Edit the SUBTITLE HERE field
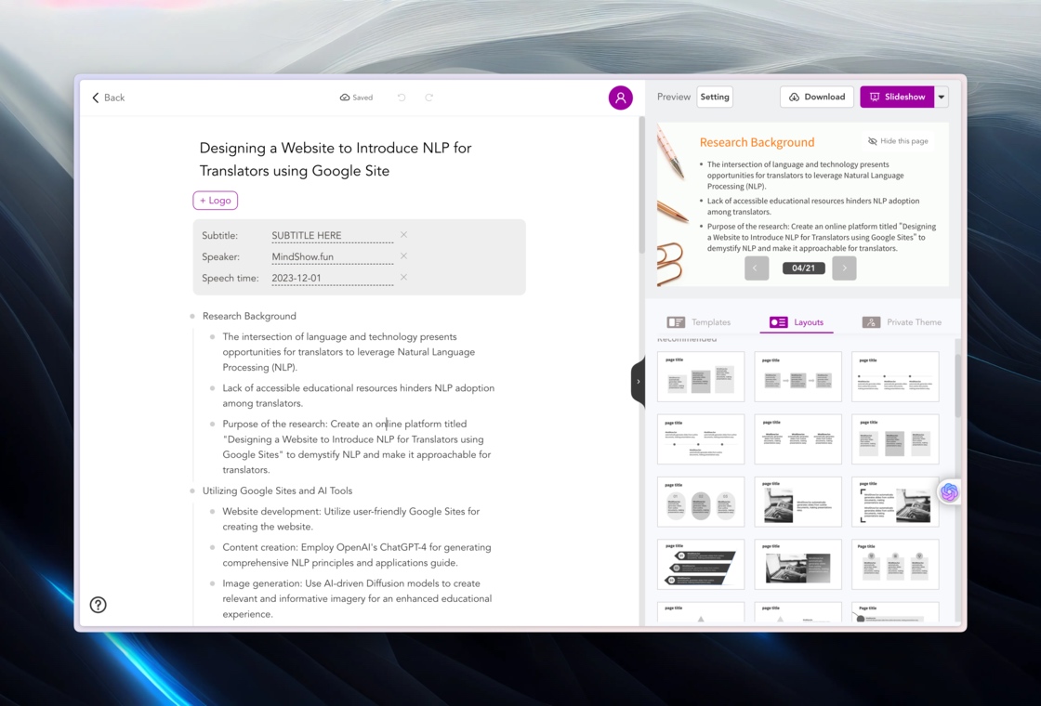This screenshot has width=1041, height=706. click(x=332, y=236)
